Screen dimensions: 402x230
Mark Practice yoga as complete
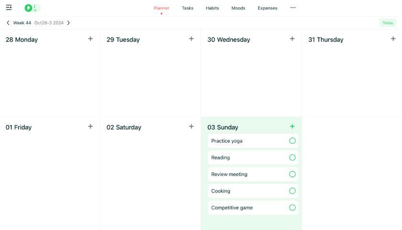[292, 141]
